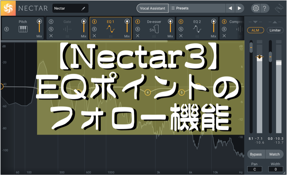Enable the ALM button
Screen dimensions: 287x175
click(x=255, y=30)
